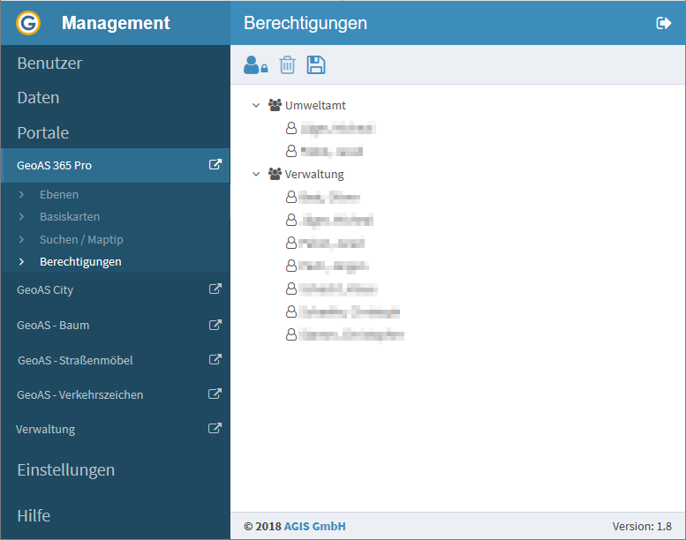Click the Version: 1.8 footer text
Image resolution: width=686 pixels, height=540 pixels.
pos(642,526)
